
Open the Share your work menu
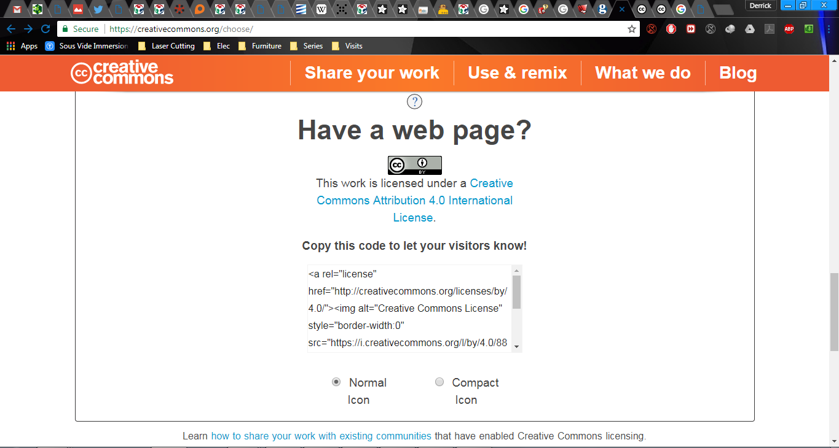pos(372,73)
